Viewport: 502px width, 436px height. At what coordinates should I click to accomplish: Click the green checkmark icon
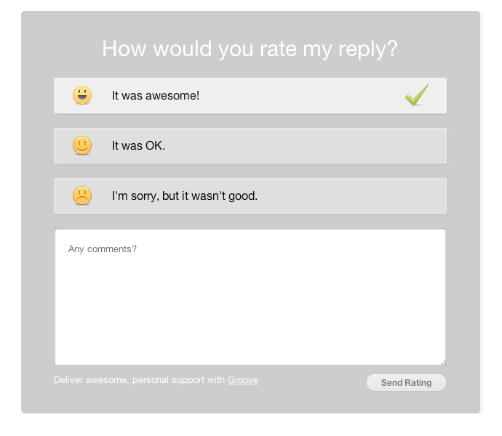click(417, 95)
